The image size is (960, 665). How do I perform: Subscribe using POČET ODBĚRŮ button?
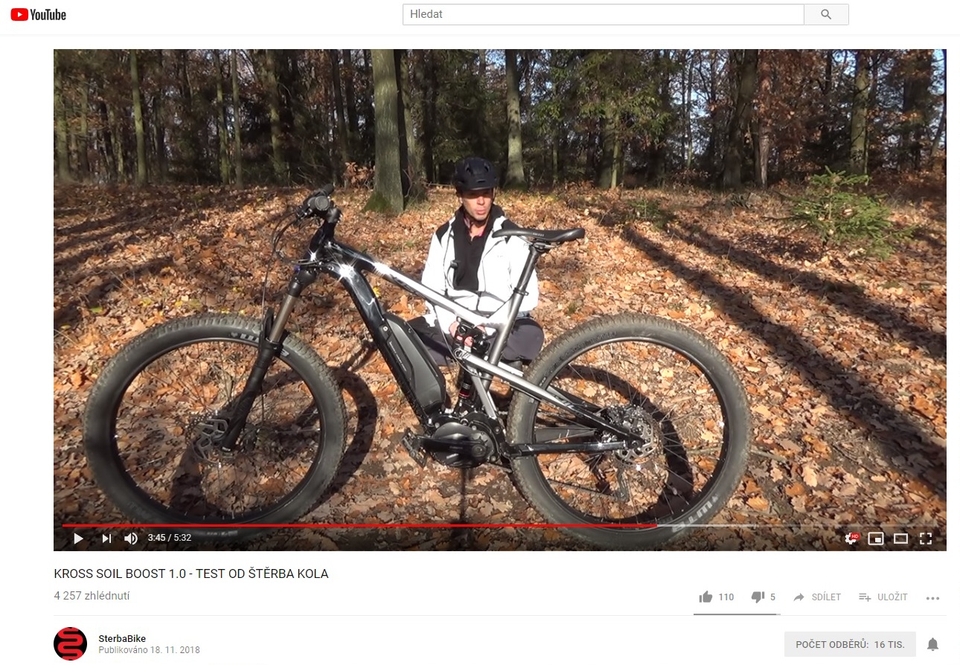850,644
